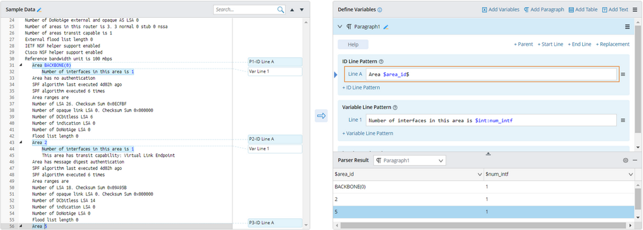Click Add Variables in the toolbar
The width and height of the screenshot is (643, 230).
(500, 10)
